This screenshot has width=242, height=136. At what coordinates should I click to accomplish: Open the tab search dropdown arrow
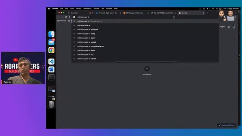point(236,13)
